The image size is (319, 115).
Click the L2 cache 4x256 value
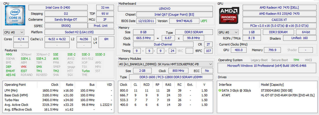point(84,39)
